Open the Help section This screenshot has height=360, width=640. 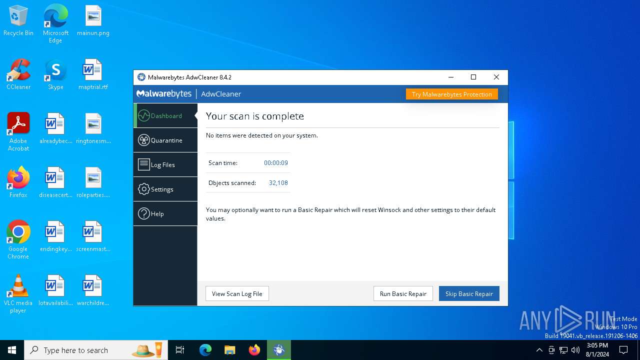[x=165, y=213]
